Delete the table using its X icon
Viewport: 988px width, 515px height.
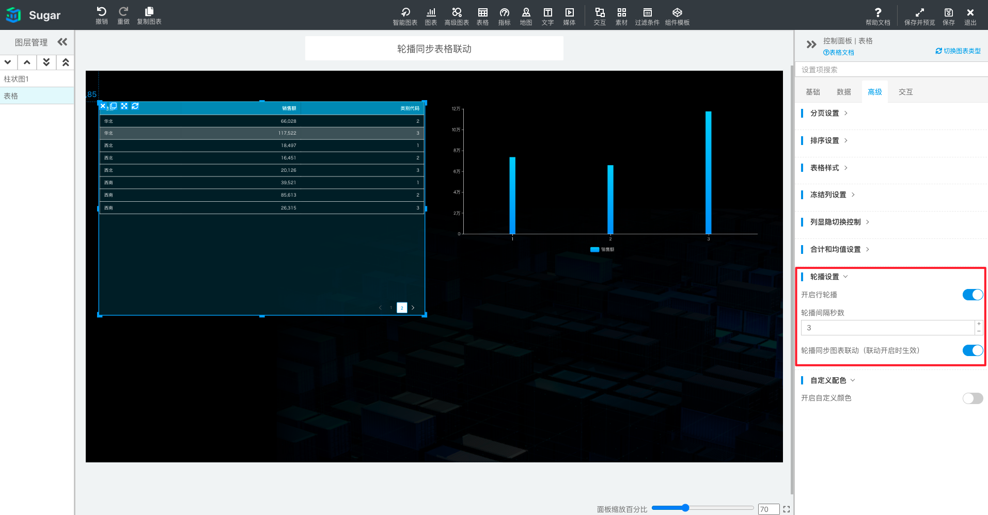[x=103, y=106]
